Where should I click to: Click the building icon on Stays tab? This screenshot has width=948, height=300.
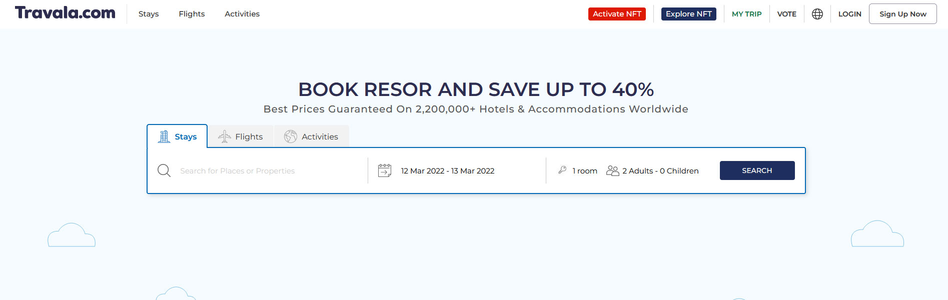point(164,136)
